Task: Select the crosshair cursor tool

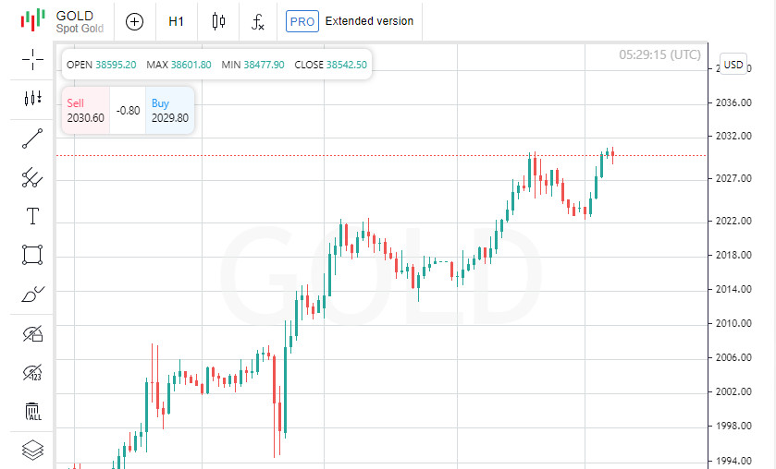Action: tap(32, 60)
